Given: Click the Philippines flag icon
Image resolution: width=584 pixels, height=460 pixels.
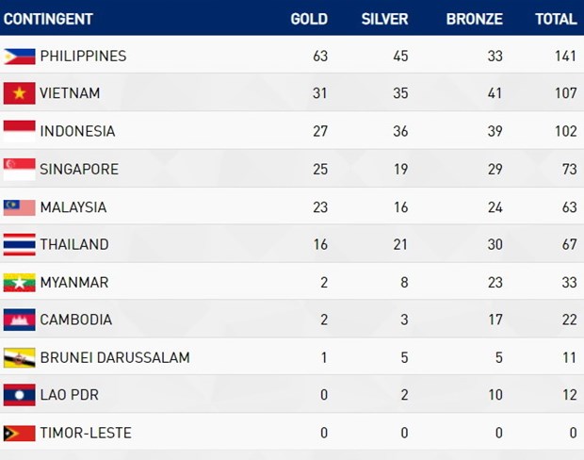Looking at the screenshot, I should pos(20,57).
